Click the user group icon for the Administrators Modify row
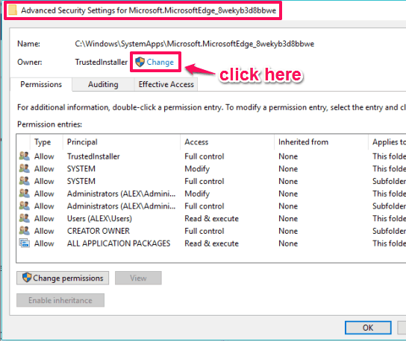406x341 pixels. (25, 194)
